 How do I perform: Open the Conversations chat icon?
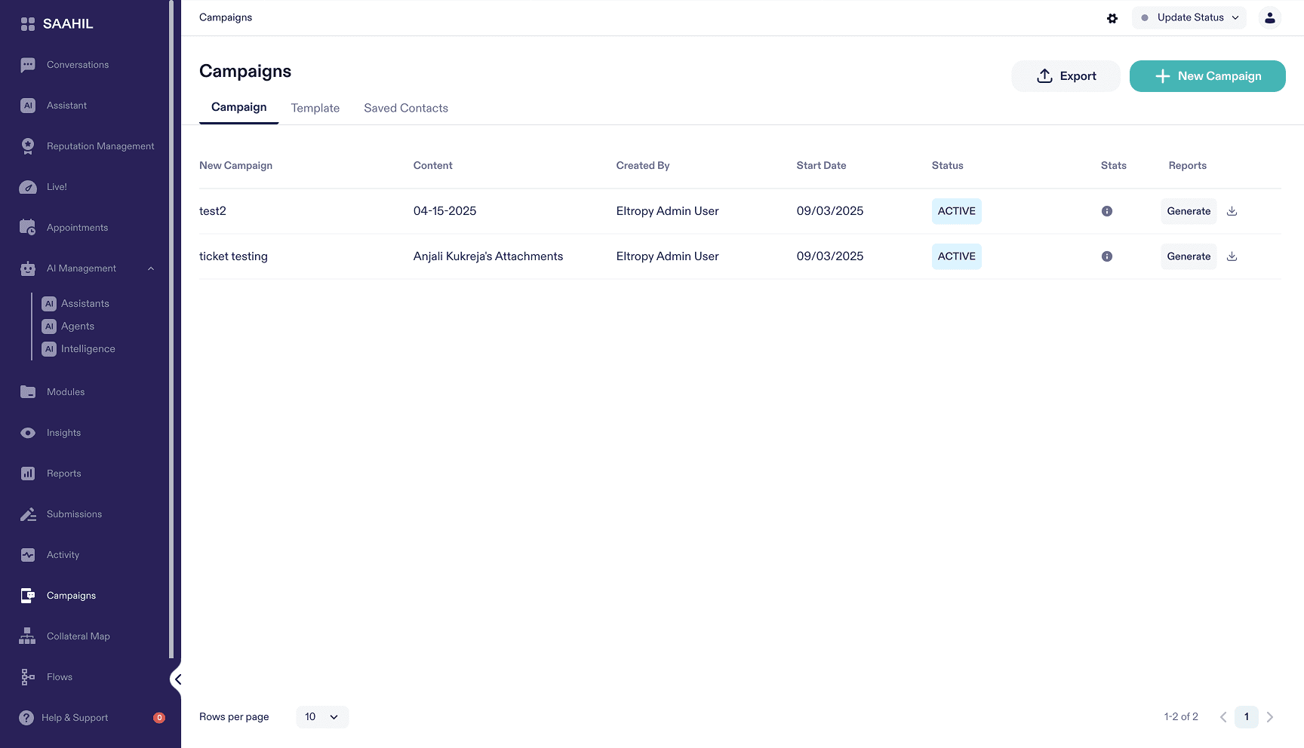(x=28, y=65)
